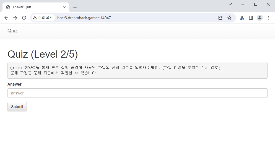Open the tab search chevron dropdown

(230, 4)
